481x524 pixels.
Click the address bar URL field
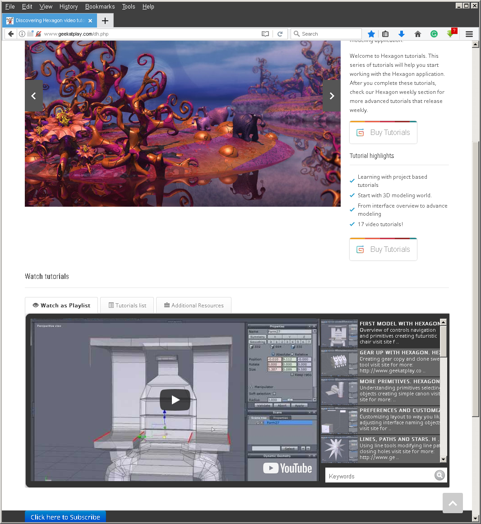pyautogui.click(x=150, y=34)
